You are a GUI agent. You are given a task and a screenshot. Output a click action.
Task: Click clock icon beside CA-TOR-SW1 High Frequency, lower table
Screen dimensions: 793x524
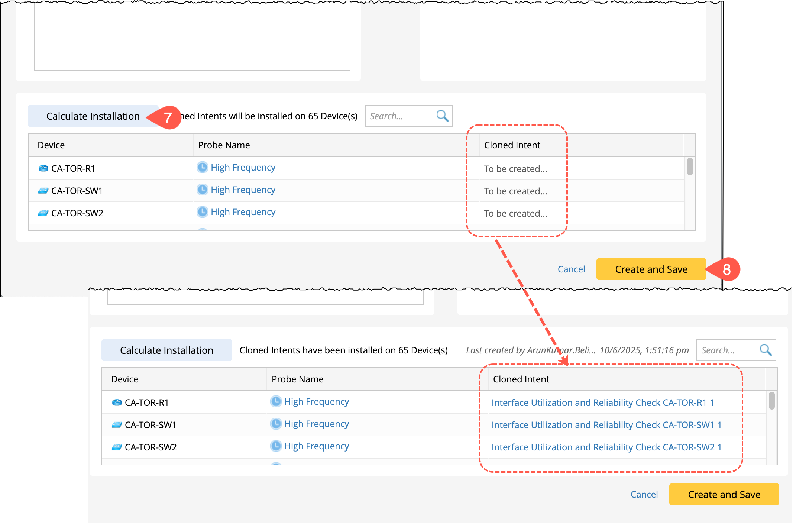pos(276,424)
